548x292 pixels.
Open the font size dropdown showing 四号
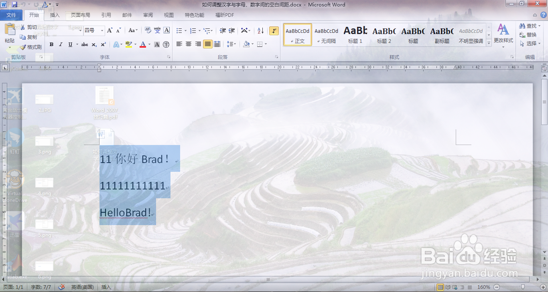coord(102,30)
